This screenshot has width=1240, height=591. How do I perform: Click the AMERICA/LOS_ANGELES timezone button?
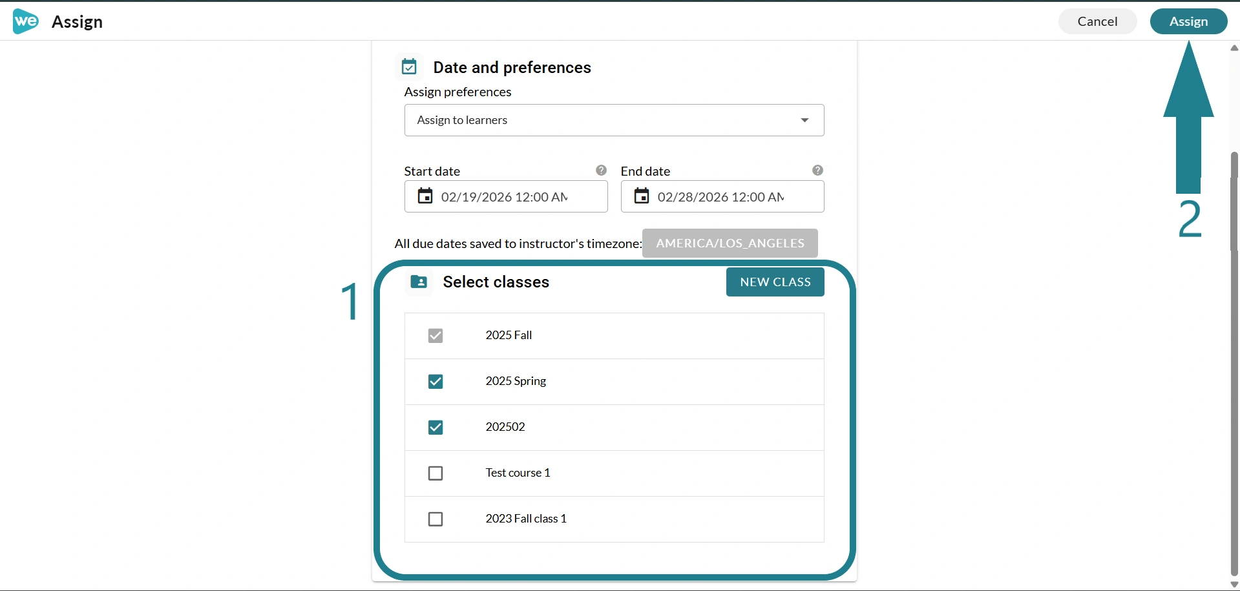click(x=730, y=244)
